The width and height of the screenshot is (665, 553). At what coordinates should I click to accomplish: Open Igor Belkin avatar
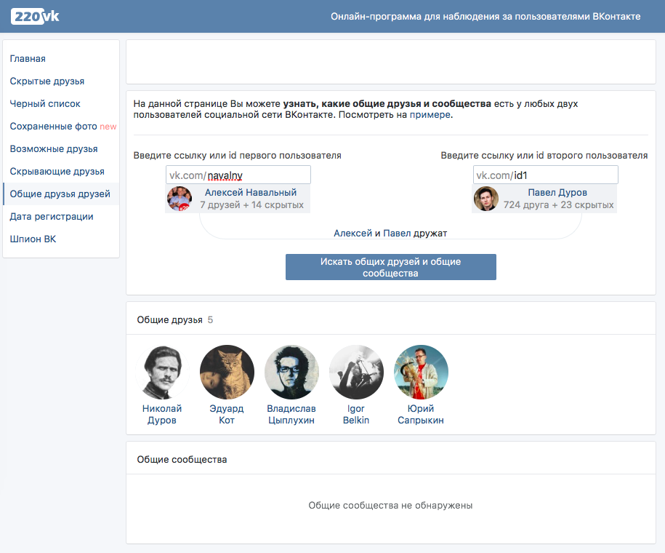(356, 372)
